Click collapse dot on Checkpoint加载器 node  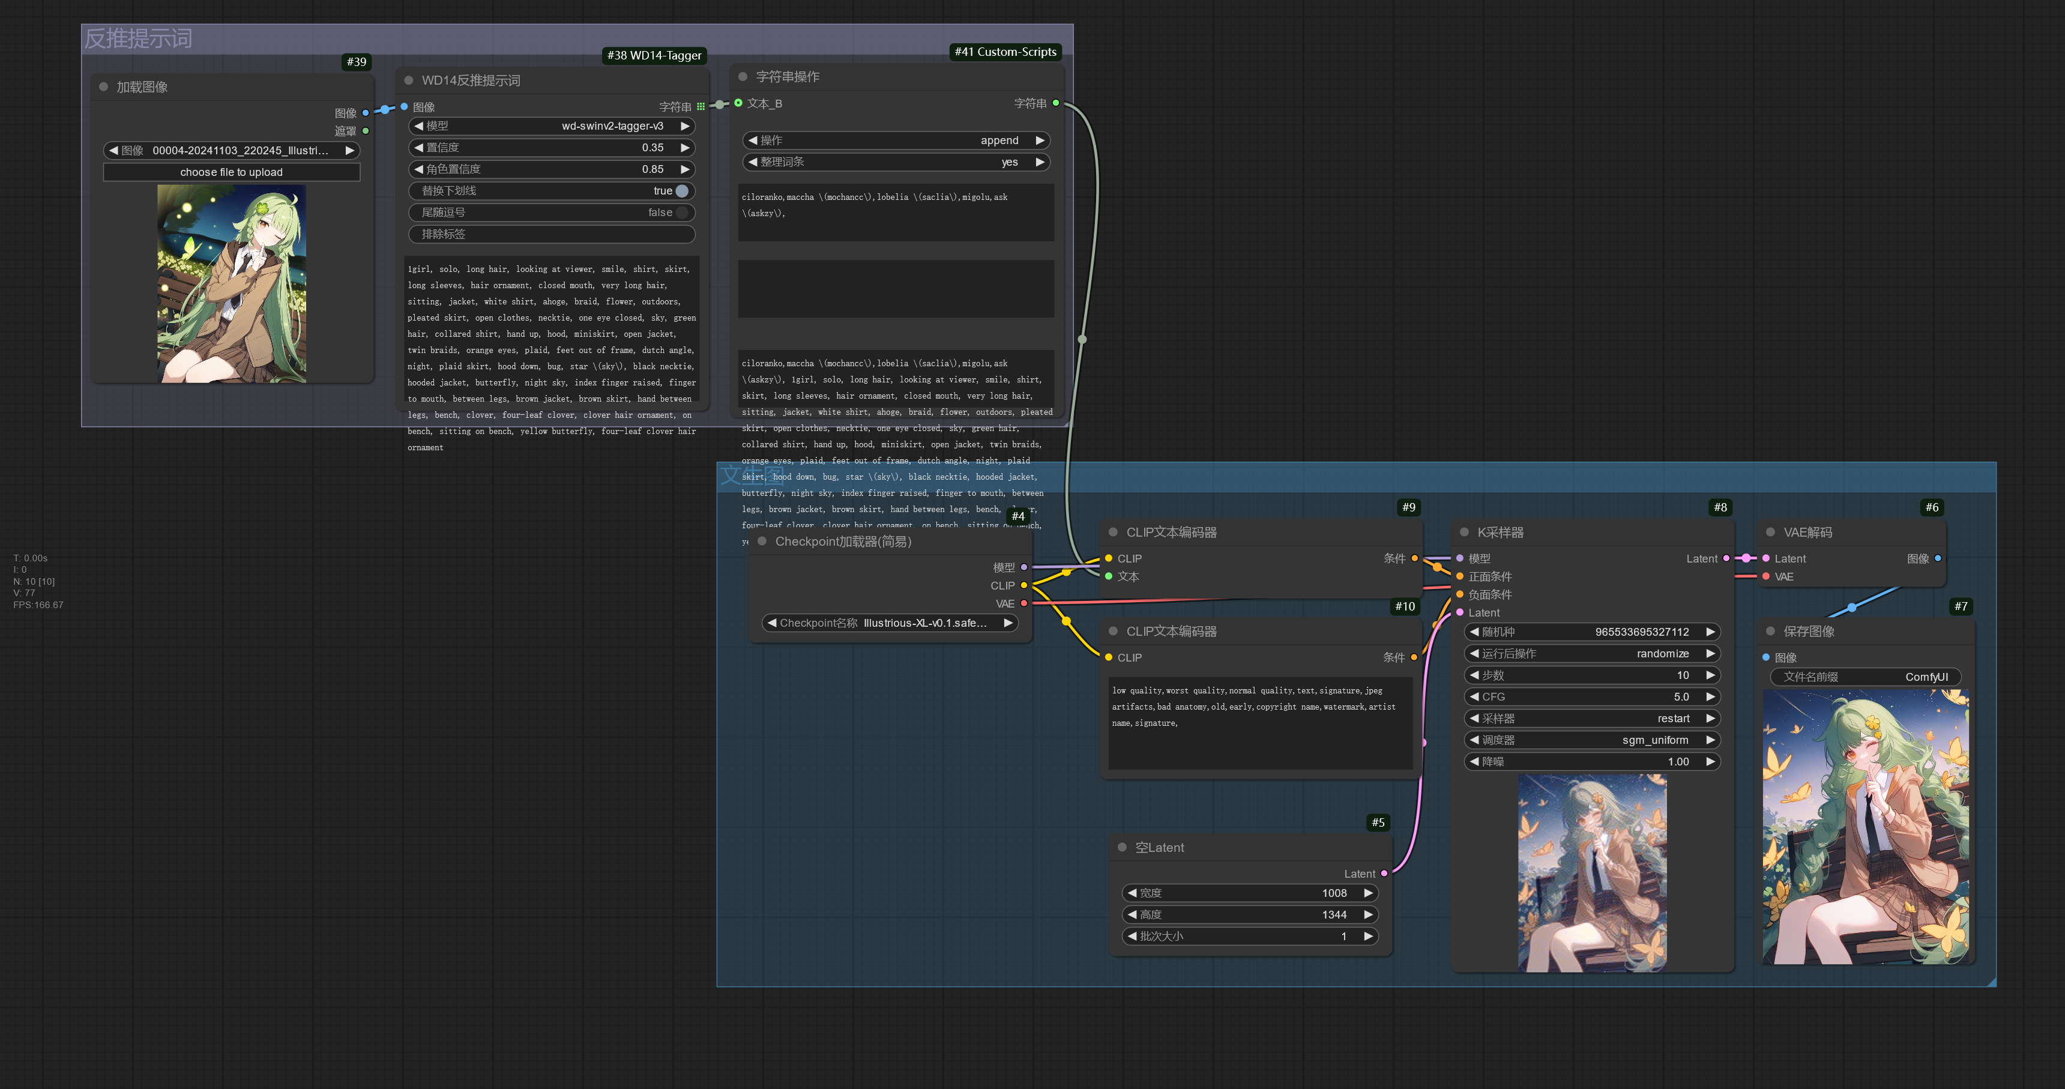click(x=762, y=541)
